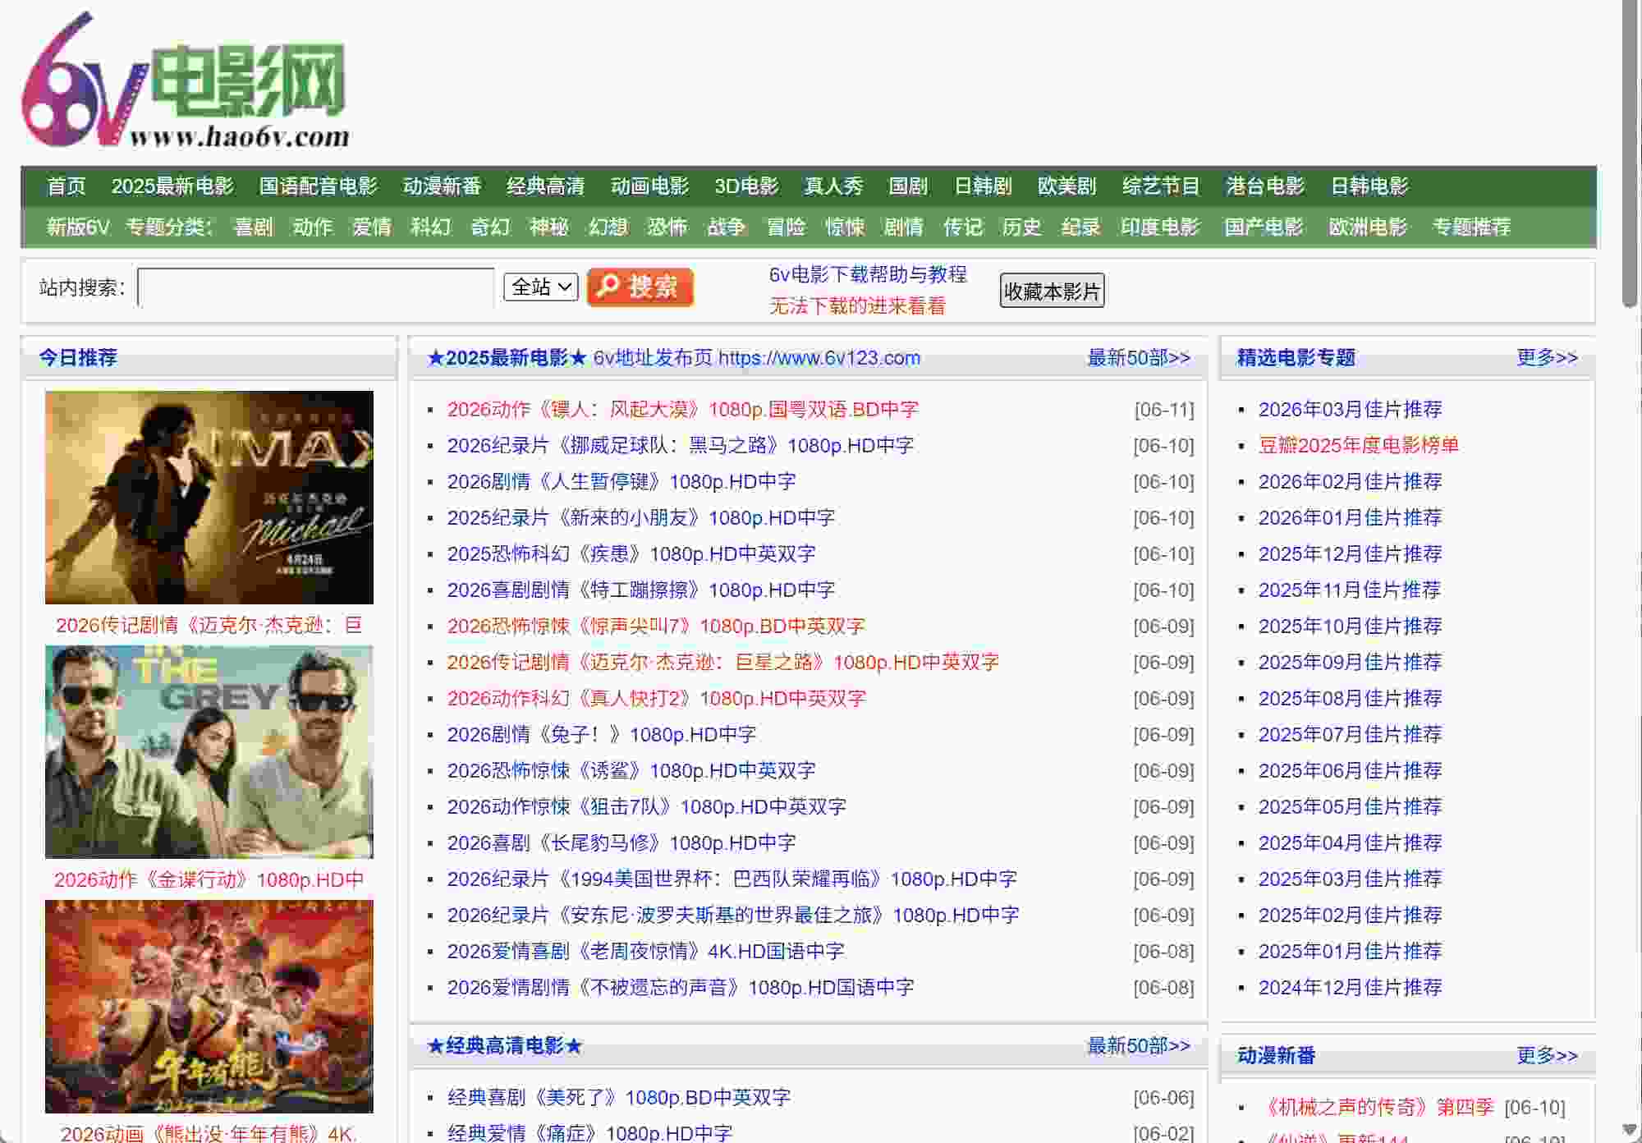Viewport: 1642px width, 1143px height.
Task: Open 日韩剧 navigation item
Action: pyautogui.click(x=983, y=186)
